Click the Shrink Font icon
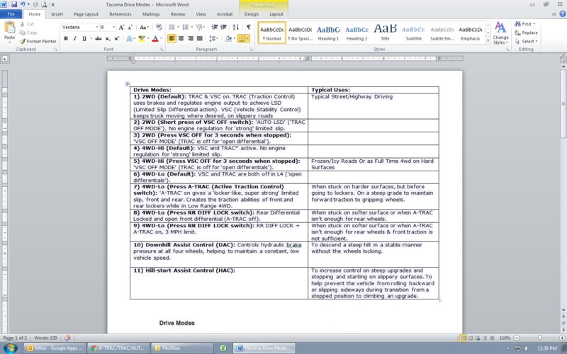 pos(130,27)
